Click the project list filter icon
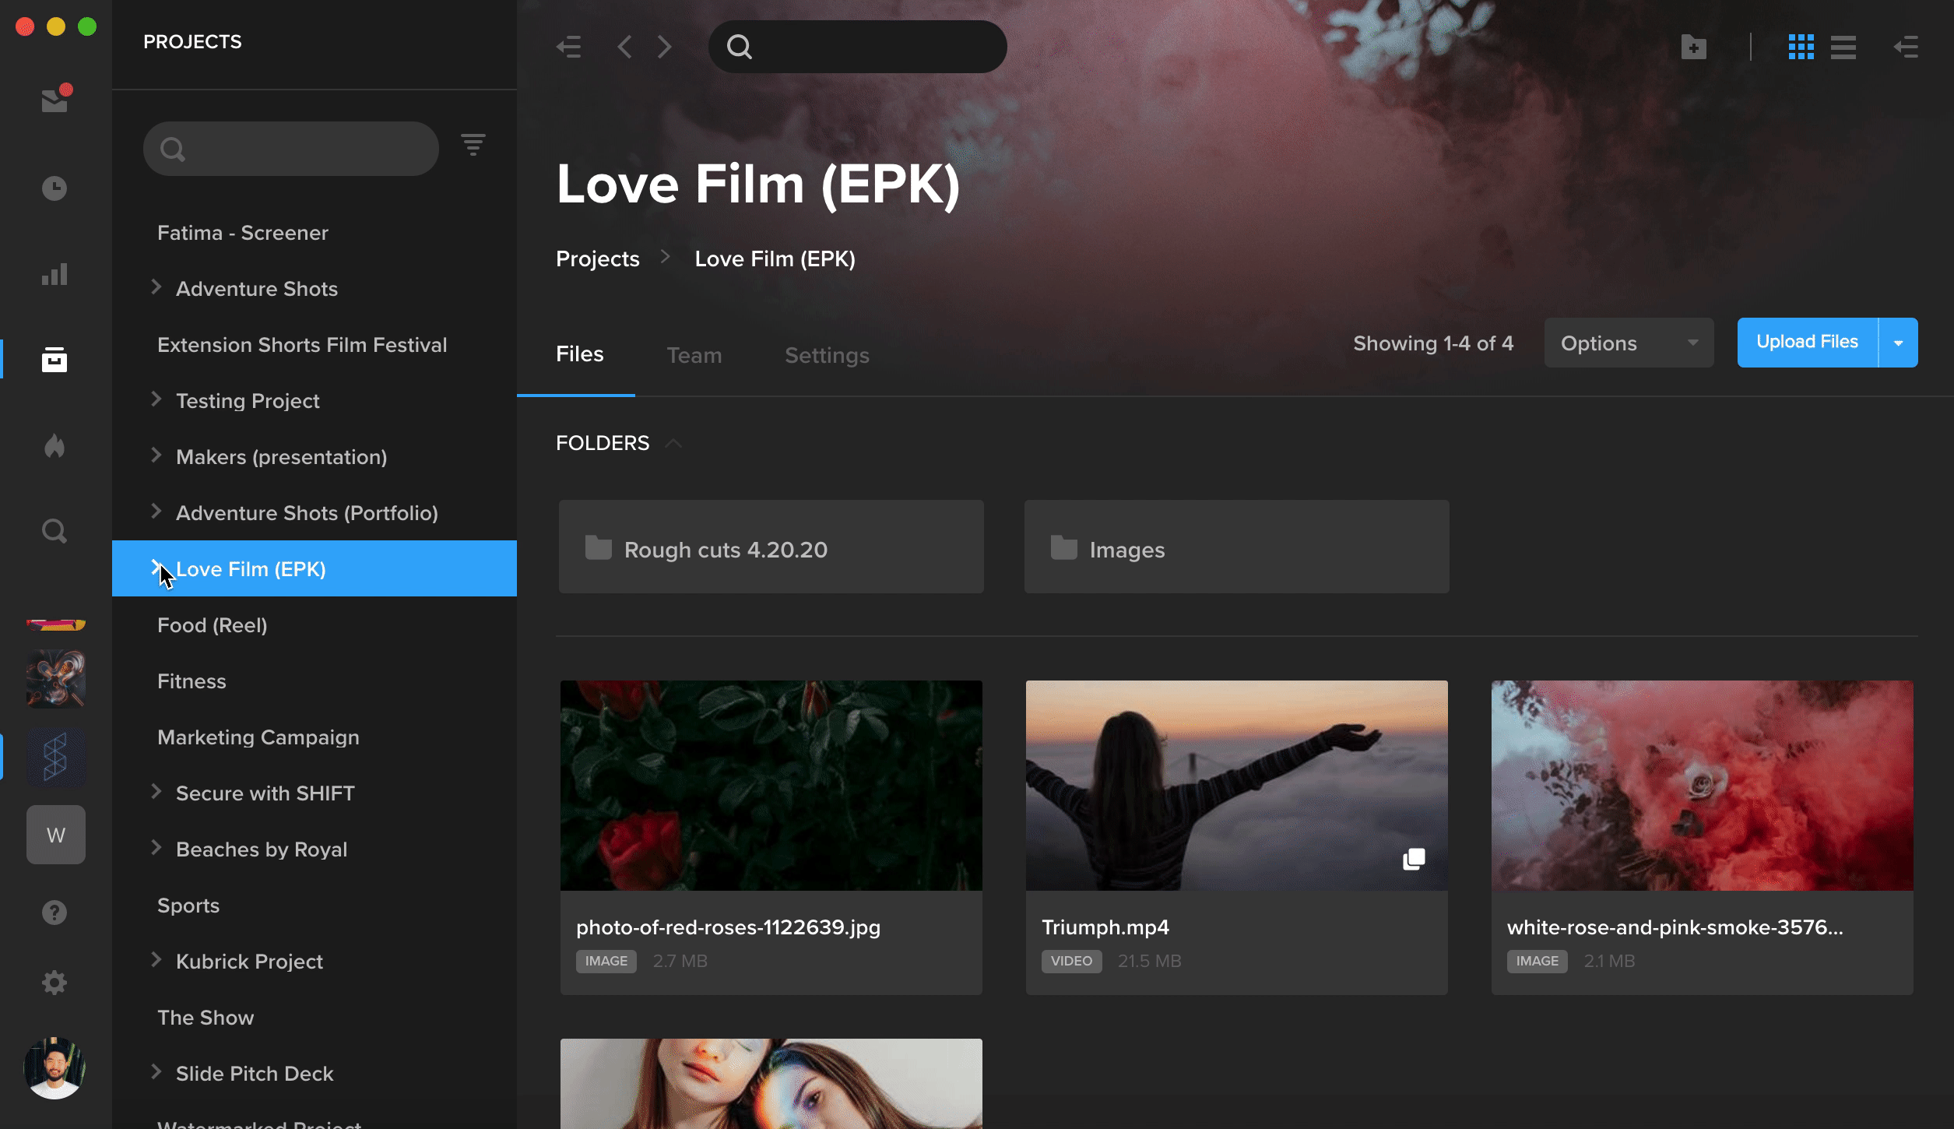The width and height of the screenshot is (1954, 1129). (x=473, y=145)
